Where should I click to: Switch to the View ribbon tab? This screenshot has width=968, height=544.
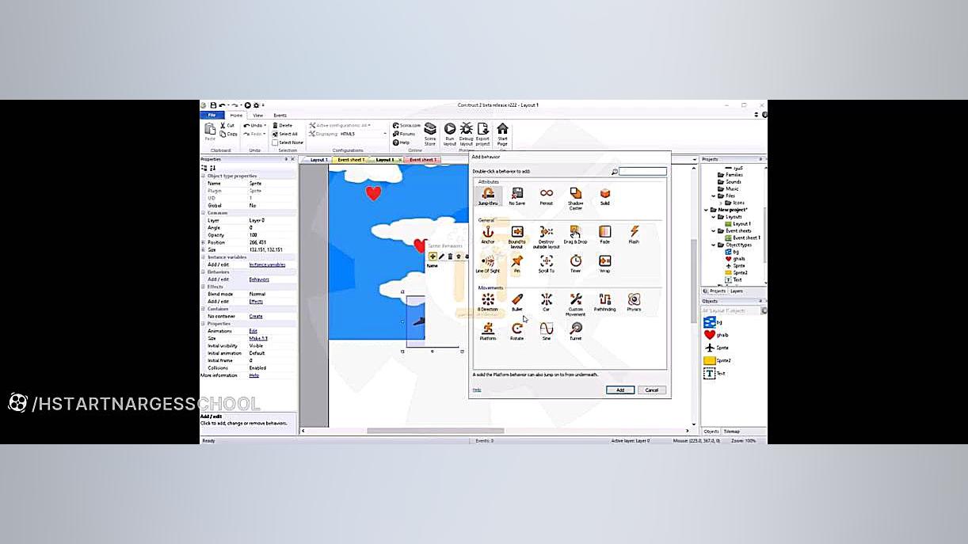[258, 115]
